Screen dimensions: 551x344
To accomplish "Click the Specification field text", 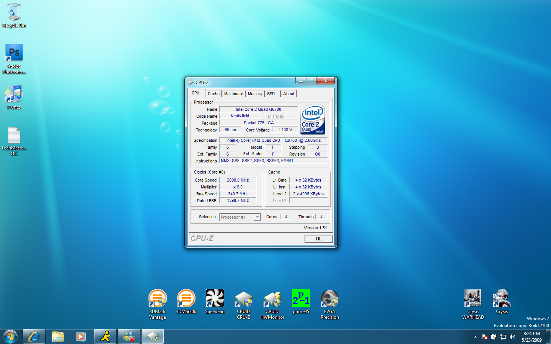I will pos(274,140).
